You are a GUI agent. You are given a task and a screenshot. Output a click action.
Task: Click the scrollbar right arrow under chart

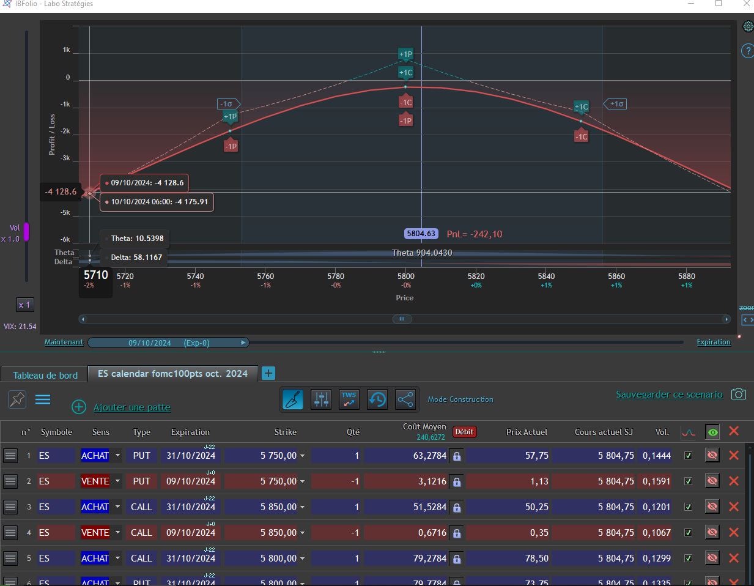[726, 319]
